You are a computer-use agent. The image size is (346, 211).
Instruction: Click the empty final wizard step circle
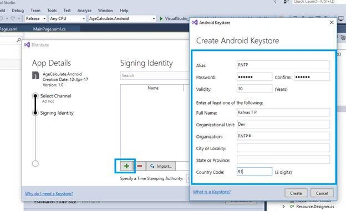click(x=35, y=163)
